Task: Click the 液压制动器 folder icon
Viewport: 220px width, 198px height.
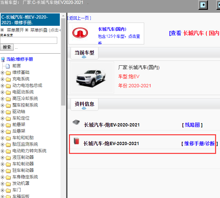Action: (8, 158)
